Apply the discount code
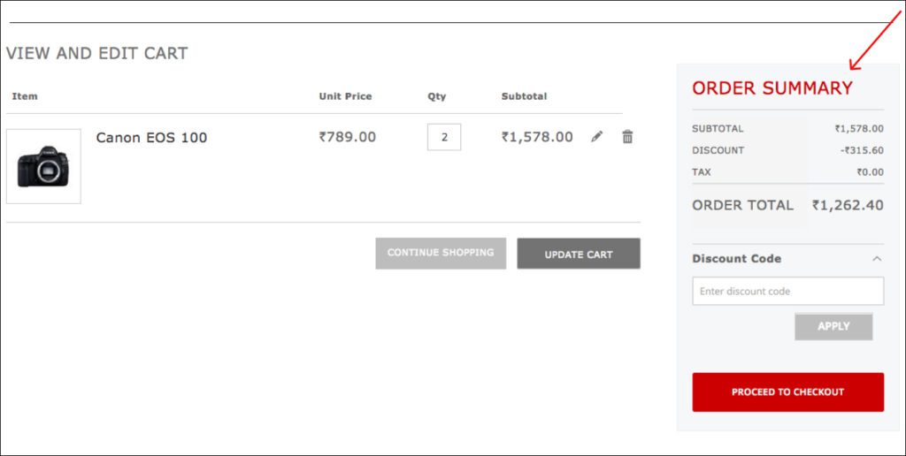This screenshot has height=456, width=906. point(833,326)
